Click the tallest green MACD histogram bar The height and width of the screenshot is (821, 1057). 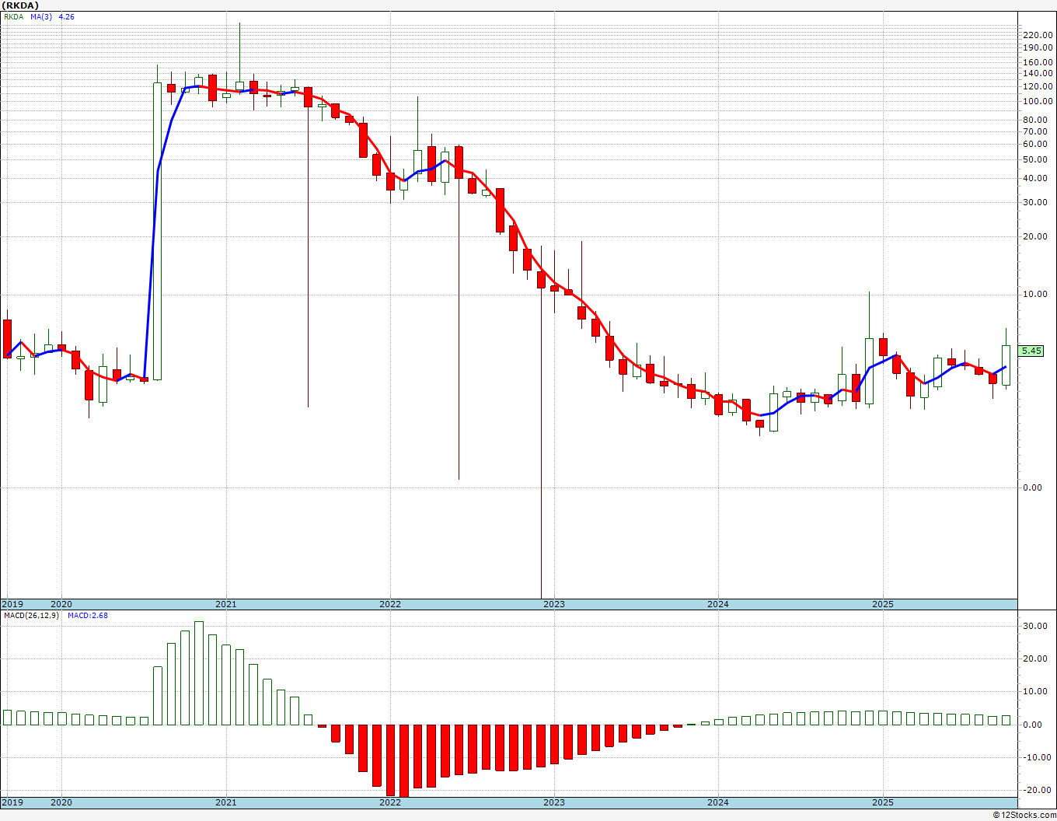tap(199, 673)
